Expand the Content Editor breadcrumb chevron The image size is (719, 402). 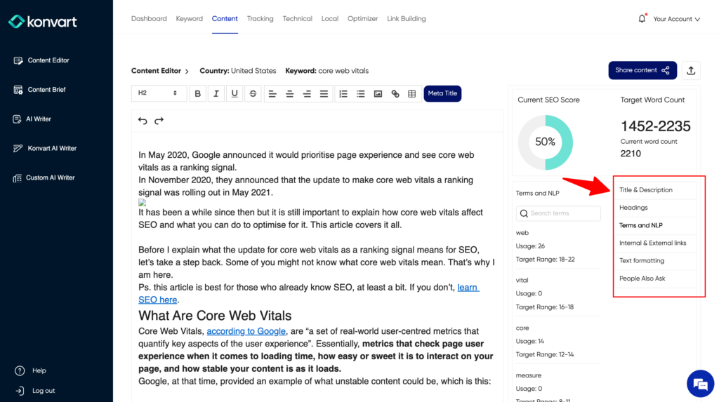187,71
